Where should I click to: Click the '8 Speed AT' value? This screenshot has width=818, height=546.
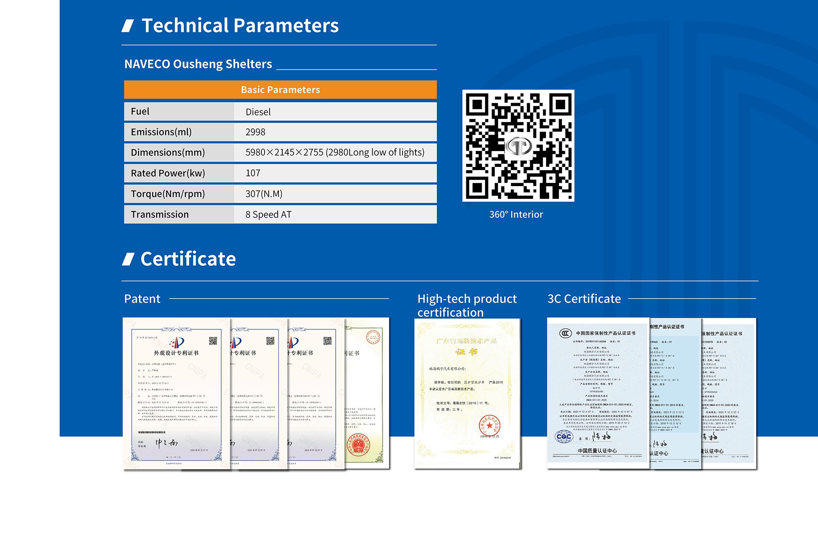pyautogui.click(x=268, y=214)
